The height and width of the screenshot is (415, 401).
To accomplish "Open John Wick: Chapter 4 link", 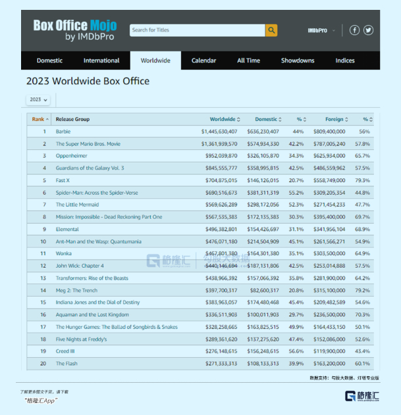I will point(80,266).
